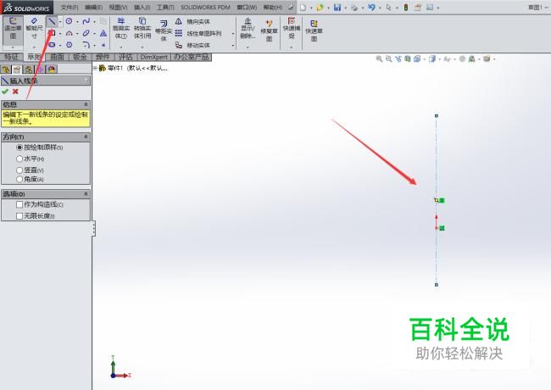This screenshot has height=390, width=551.
Task: Switch to the 钣金 Sheet Metal tab
Action: pyautogui.click(x=81, y=57)
